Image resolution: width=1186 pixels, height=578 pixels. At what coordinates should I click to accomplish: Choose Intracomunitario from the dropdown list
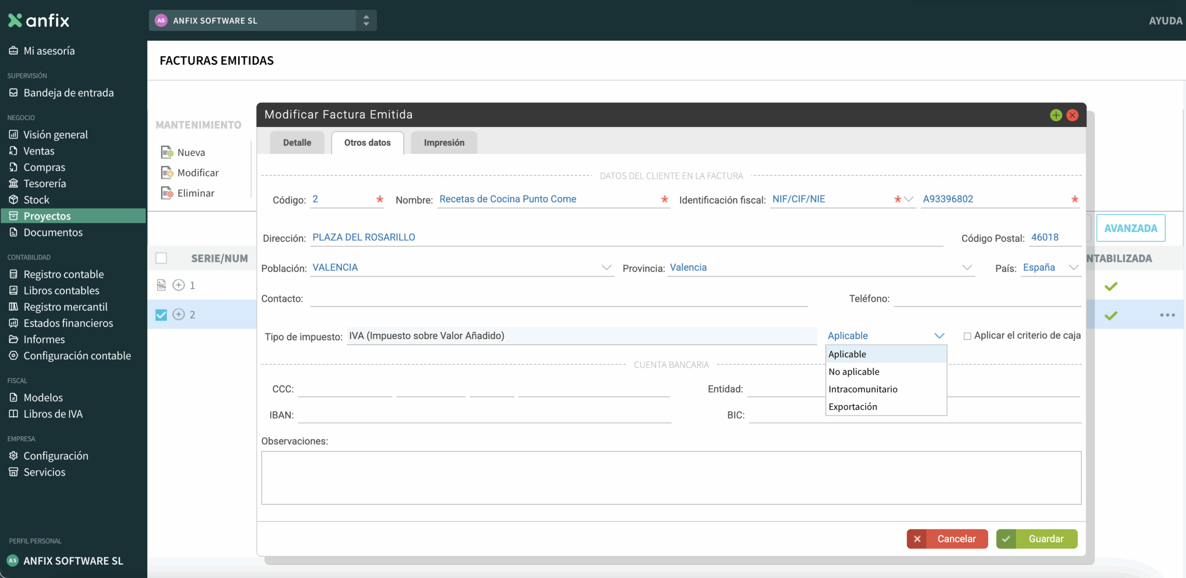863,389
